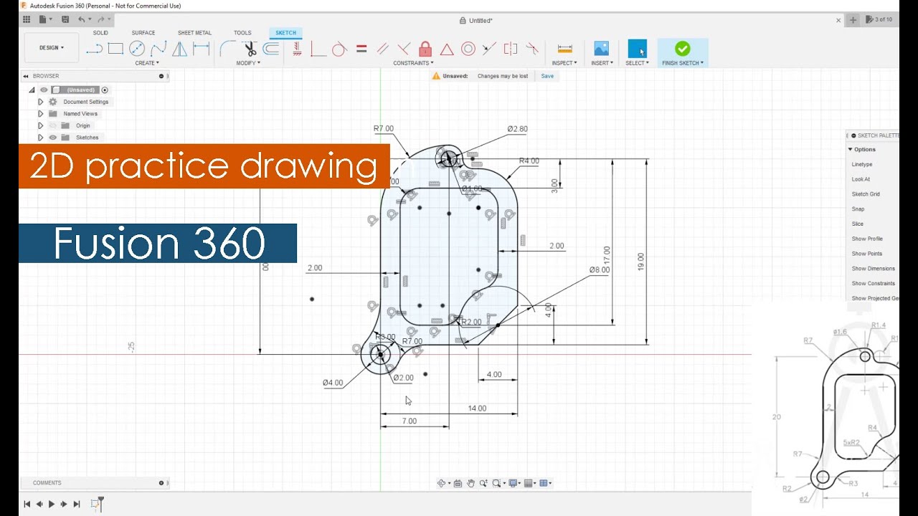Select the Sketch Dimension tool
Viewport: 918px width, 516px height.
[x=202, y=49]
